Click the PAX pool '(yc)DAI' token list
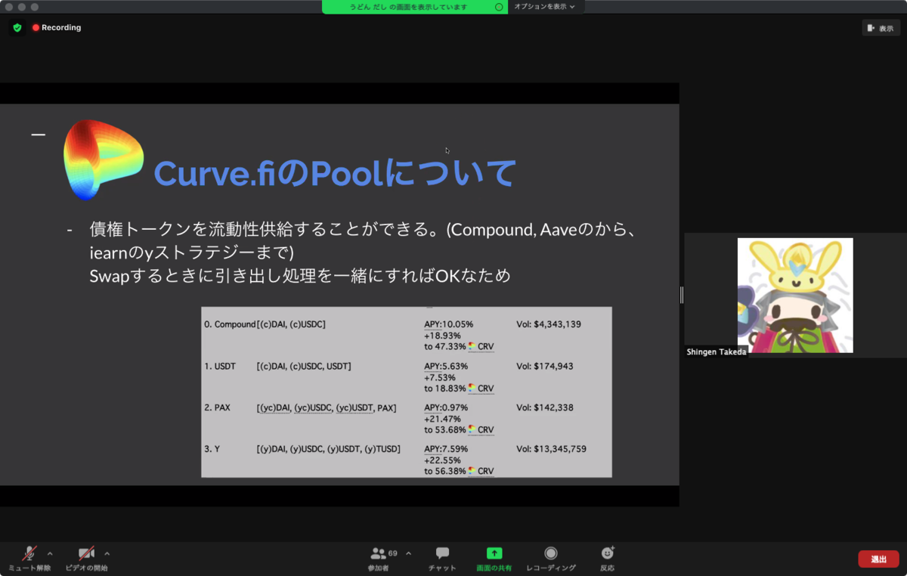This screenshot has height=576, width=907. coord(327,407)
